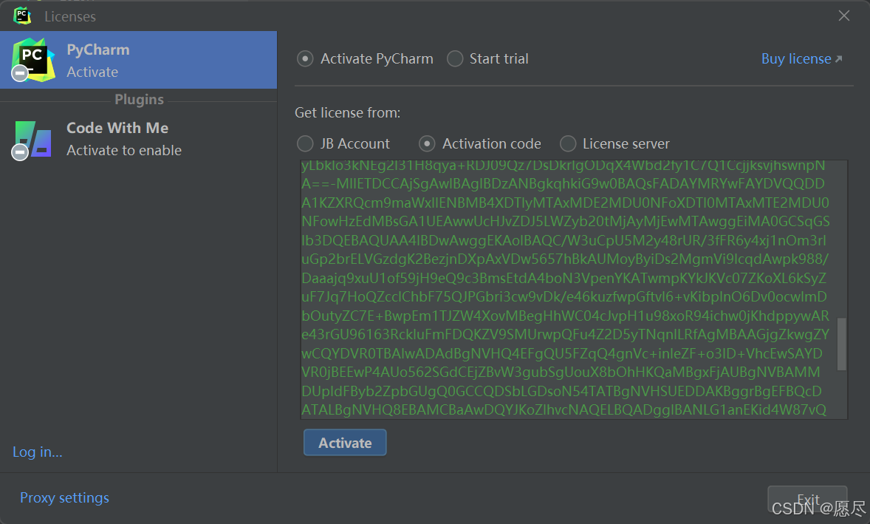
Task: Click the external link arrow beside Buy license
Action: click(838, 59)
